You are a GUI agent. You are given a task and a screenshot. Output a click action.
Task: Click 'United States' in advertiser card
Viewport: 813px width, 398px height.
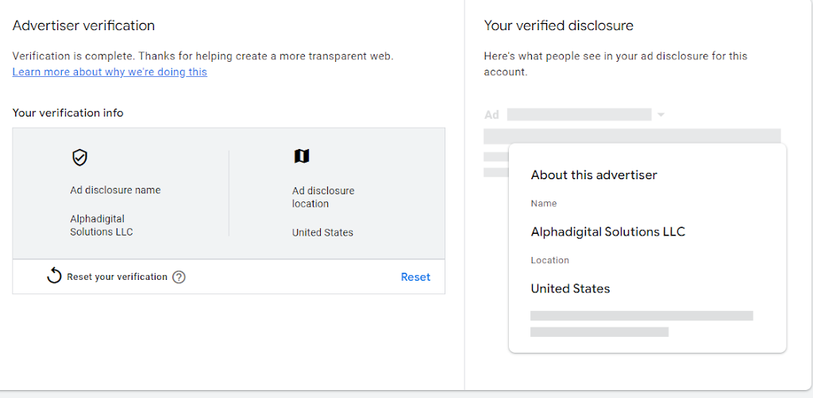(x=570, y=289)
